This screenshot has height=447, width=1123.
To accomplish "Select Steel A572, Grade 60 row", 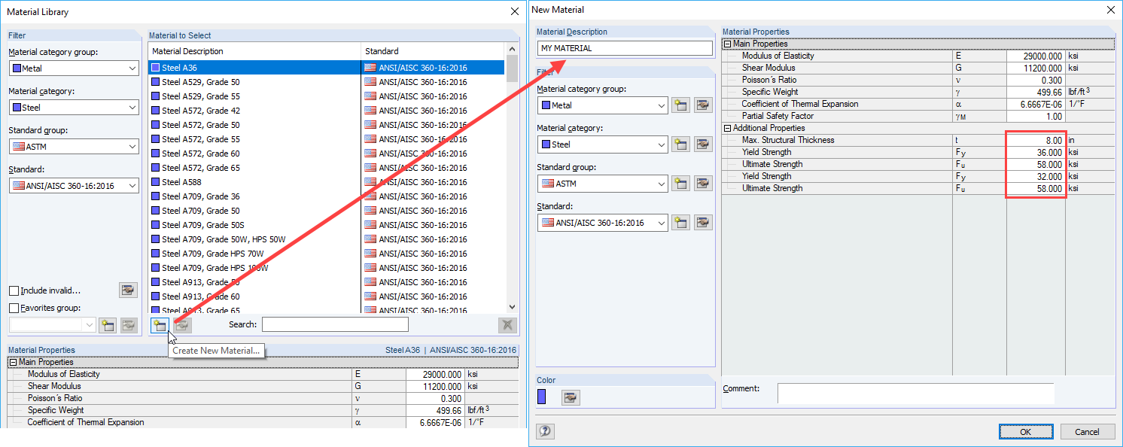I will pyautogui.click(x=326, y=154).
